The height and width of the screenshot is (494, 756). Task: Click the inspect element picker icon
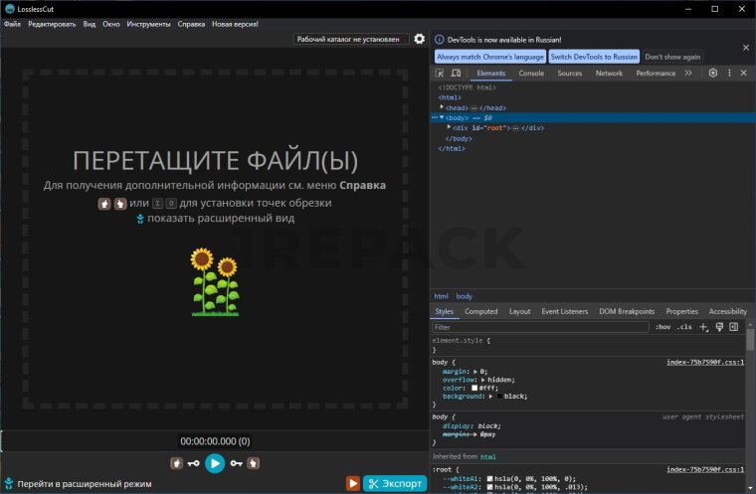point(441,73)
